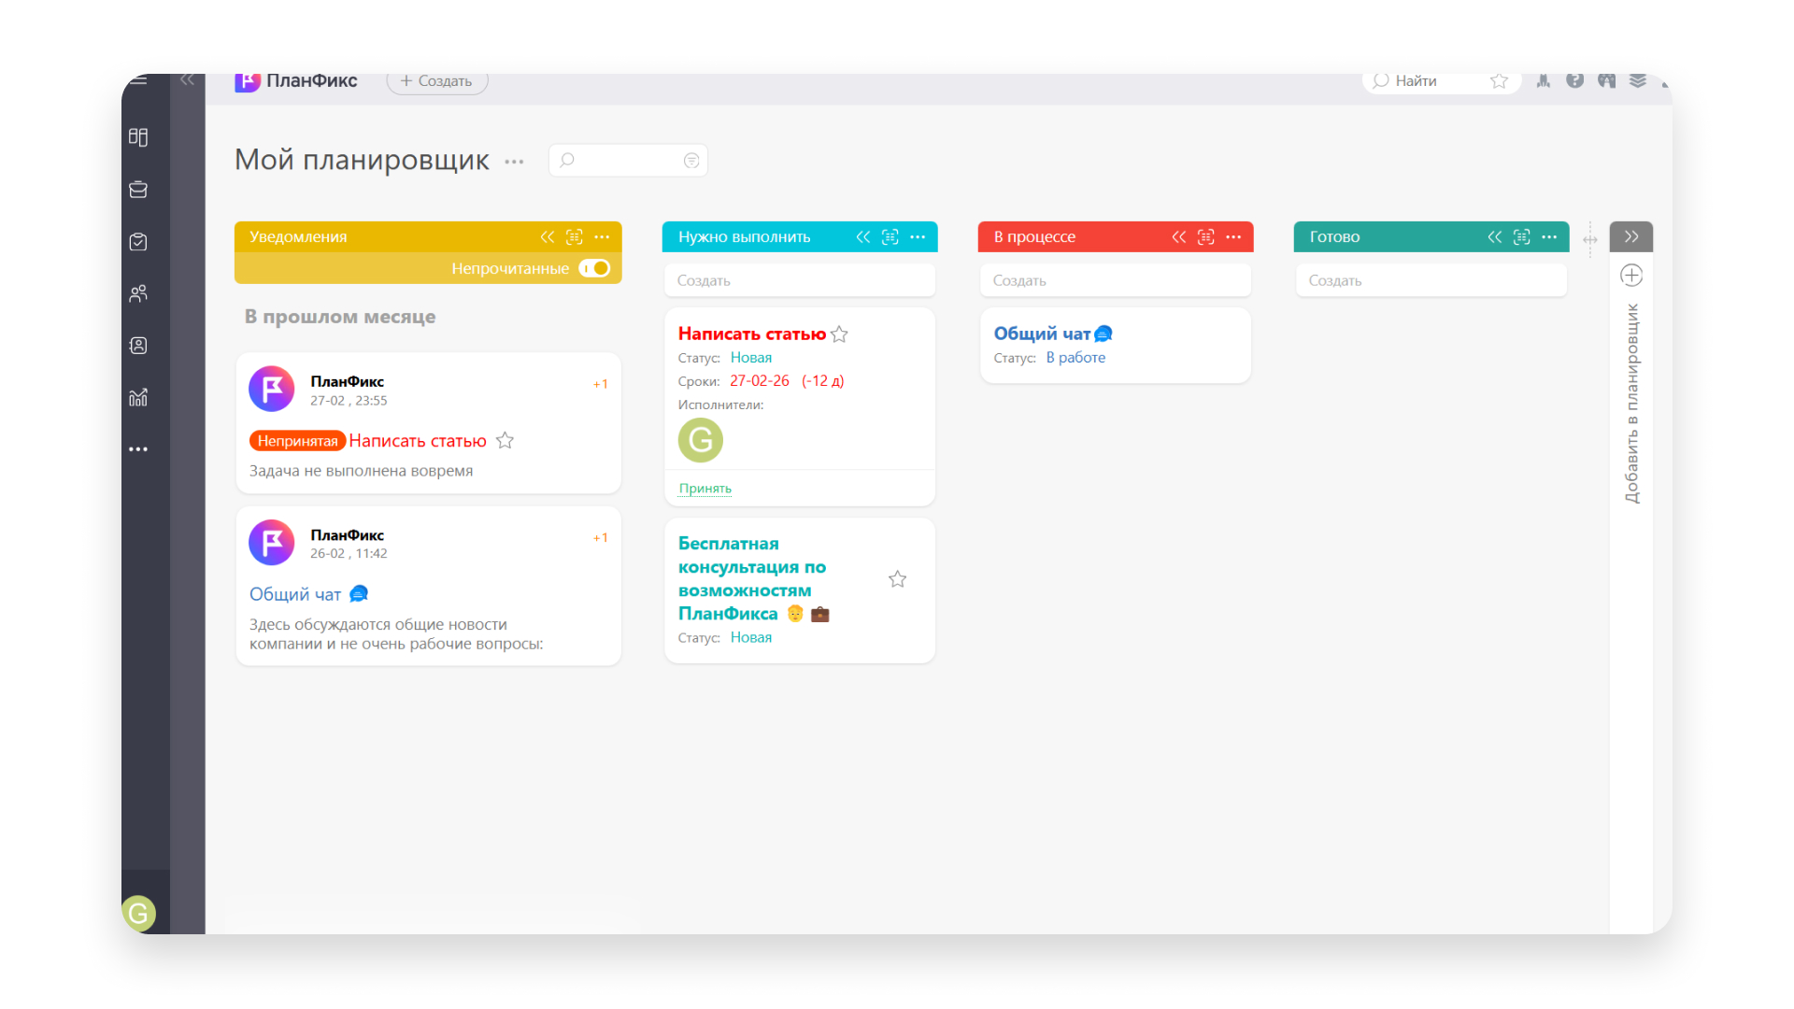Click the filter icon in planner search field
The height and width of the screenshot is (1009, 1794).
click(691, 161)
